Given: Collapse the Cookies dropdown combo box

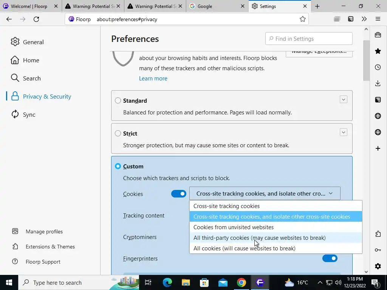Looking at the screenshot, I should [265, 194].
